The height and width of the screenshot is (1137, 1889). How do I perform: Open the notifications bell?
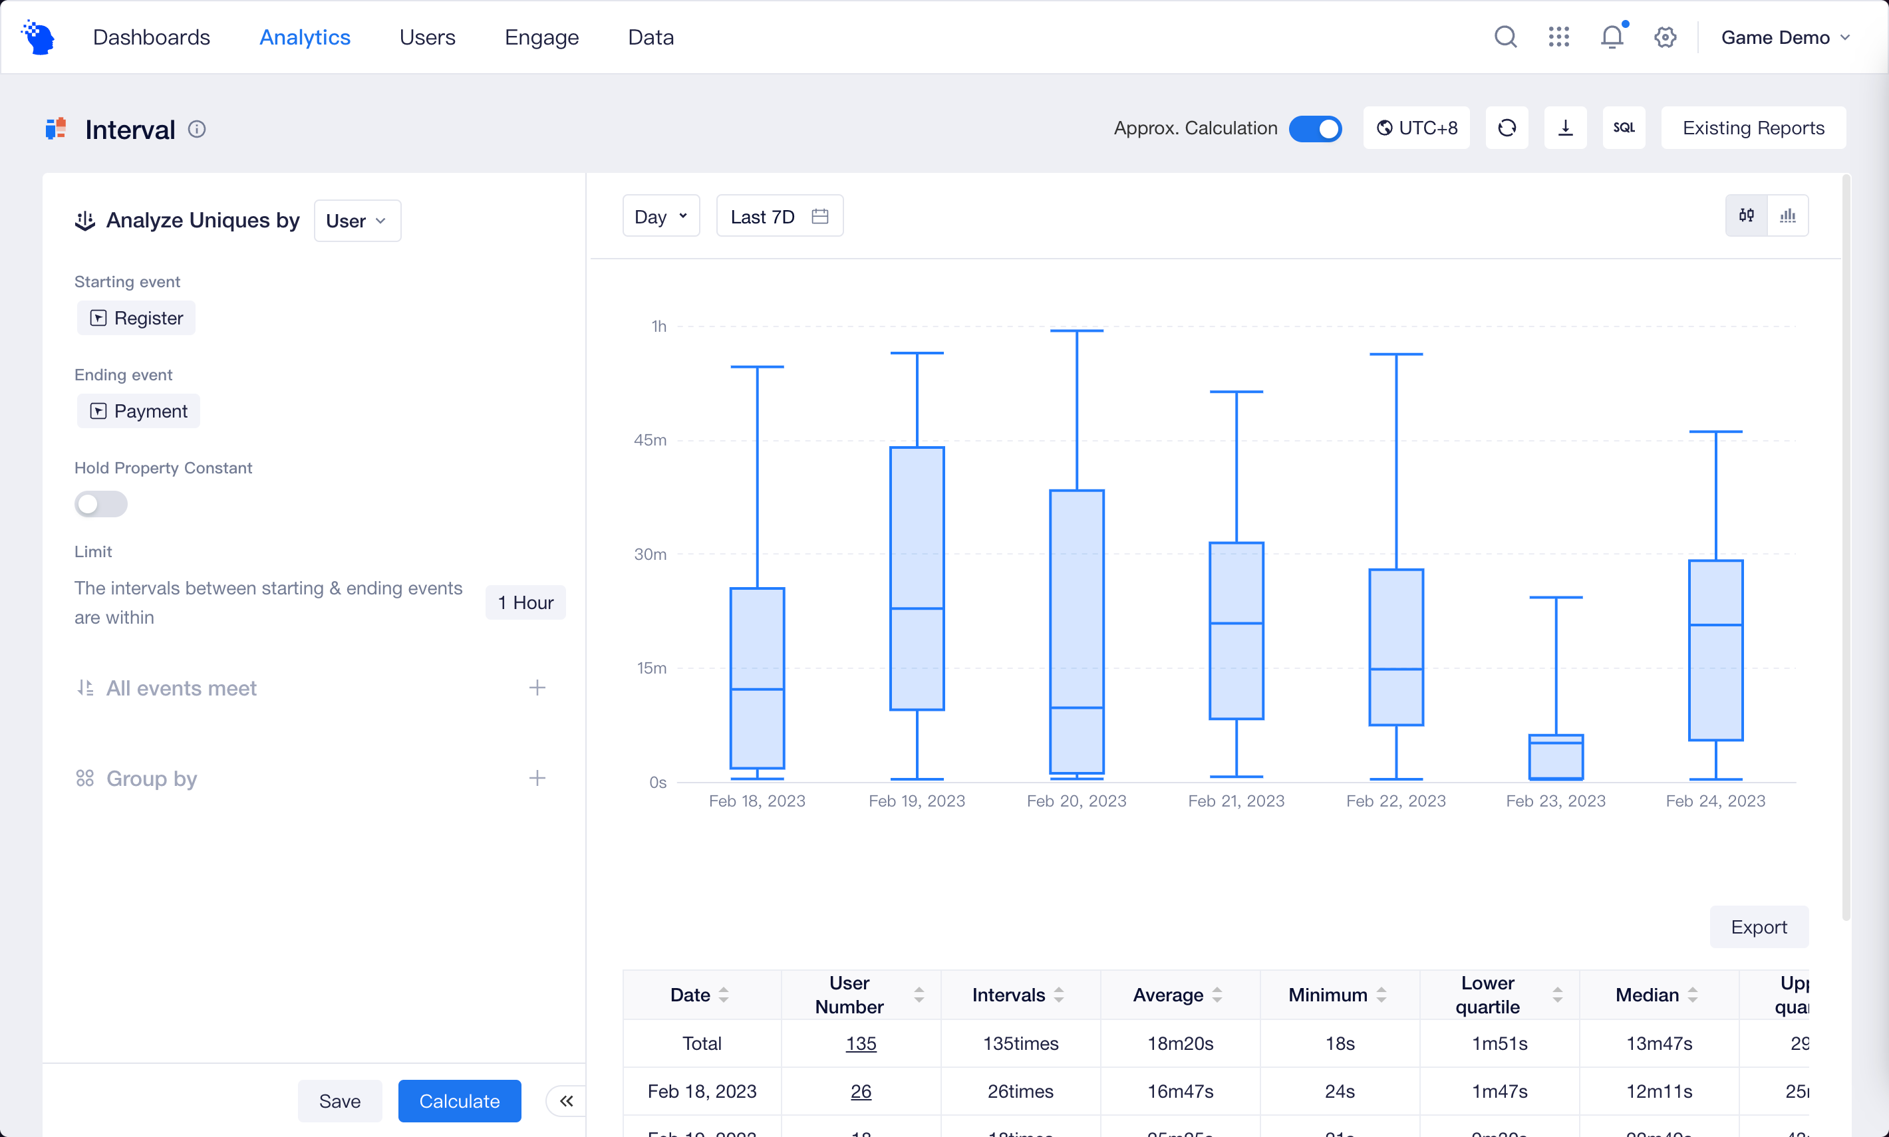[x=1612, y=37]
